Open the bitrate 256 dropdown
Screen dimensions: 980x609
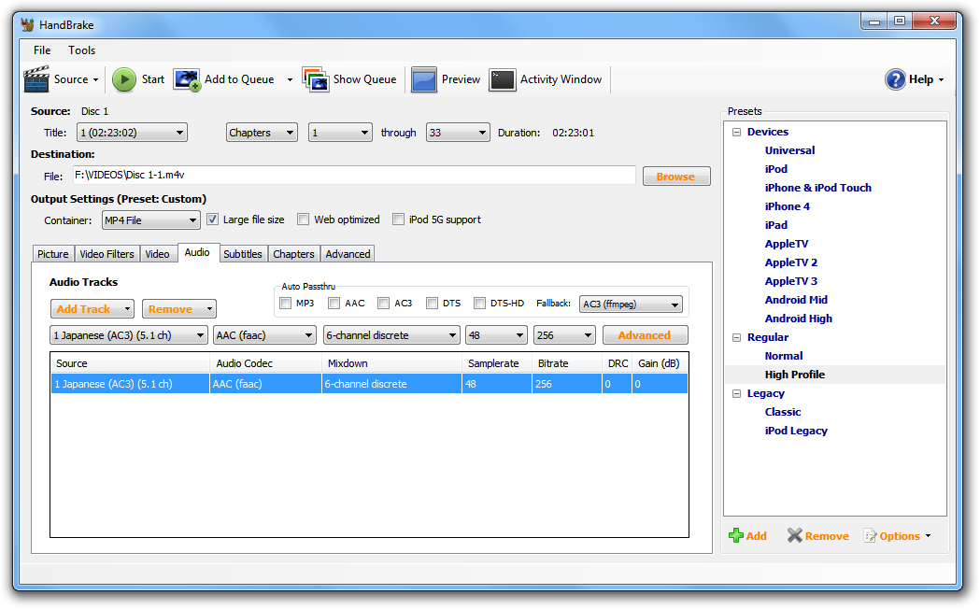(x=564, y=335)
